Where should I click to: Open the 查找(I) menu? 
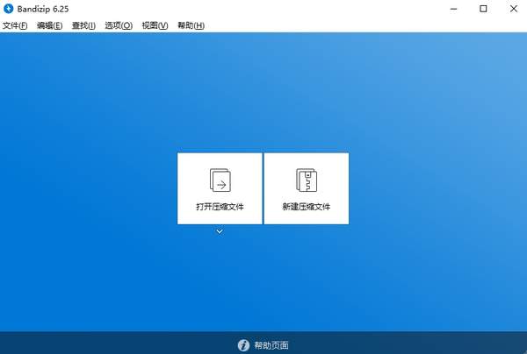click(83, 25)
